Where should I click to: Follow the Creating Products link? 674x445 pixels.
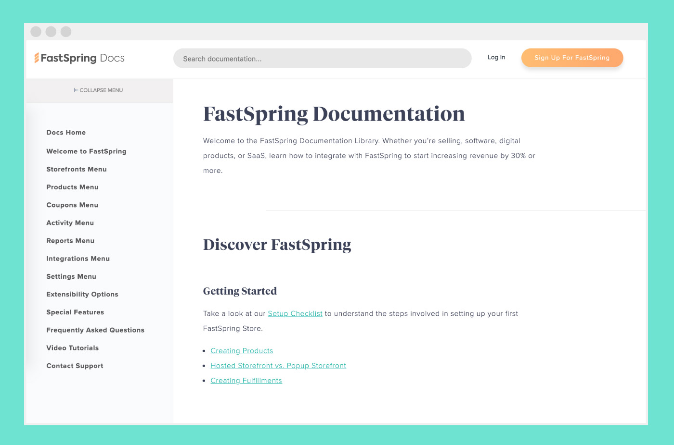pyautogui.click(x=242, y=351)
